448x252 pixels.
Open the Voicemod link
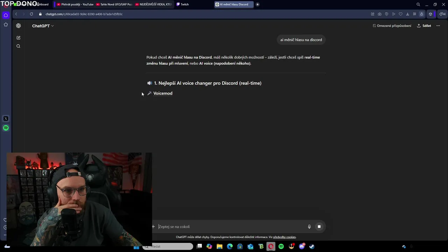coord(163,93)
